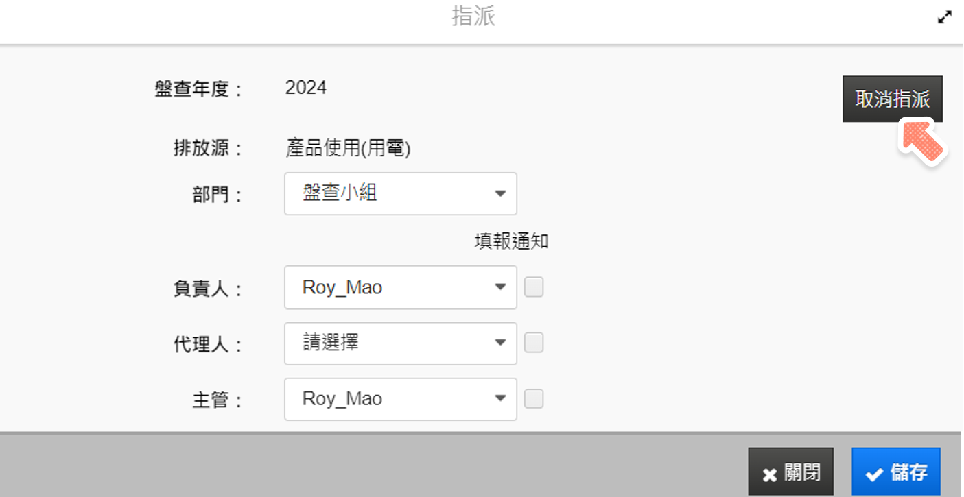Expand the 指派 dialog to full size
The width and height of the screenshot is (964, 497).
pos(945,18)
